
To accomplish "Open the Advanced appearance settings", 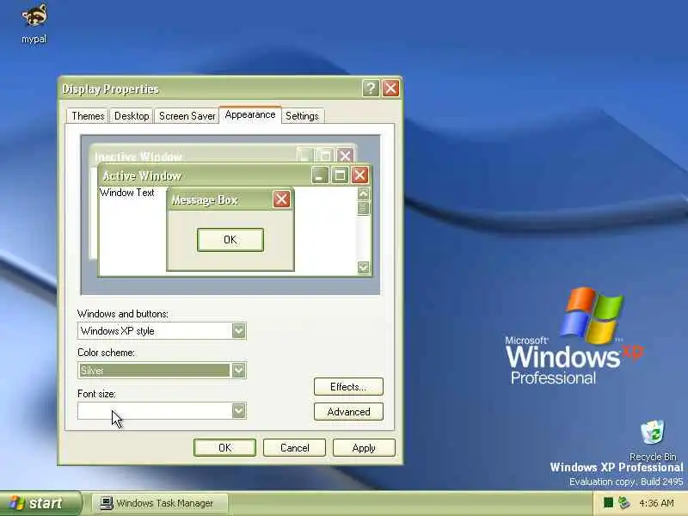I will (348, 412).
